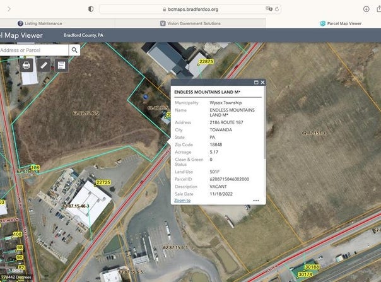Screen dimensions: 381x282
Task: Open Safari downloads icon
Action: [366, 9]
